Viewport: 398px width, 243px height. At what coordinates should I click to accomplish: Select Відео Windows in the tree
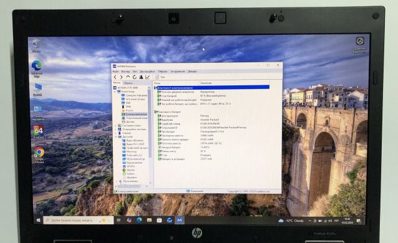coord(133,140)
